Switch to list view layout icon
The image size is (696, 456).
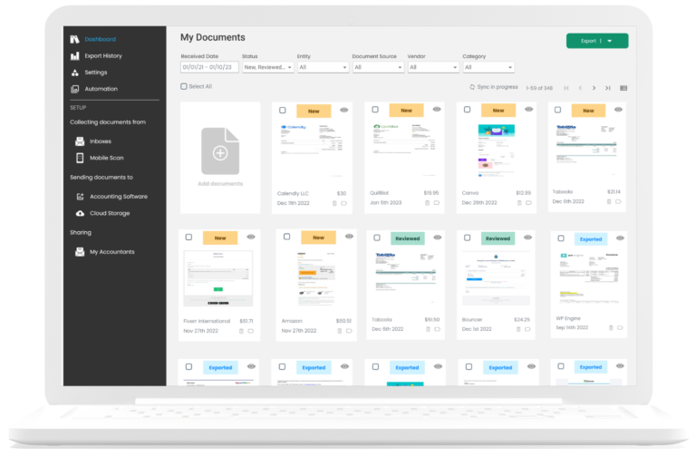coord(623,88)
